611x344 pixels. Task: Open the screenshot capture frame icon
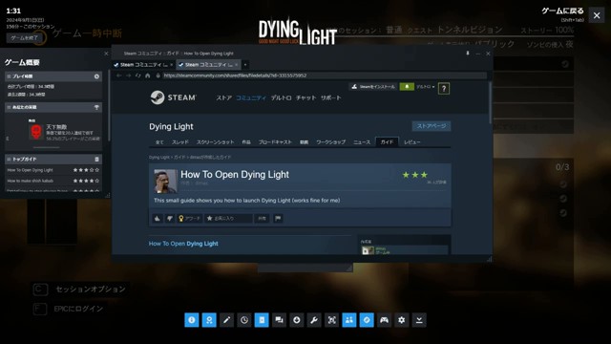tap(331, 320)
